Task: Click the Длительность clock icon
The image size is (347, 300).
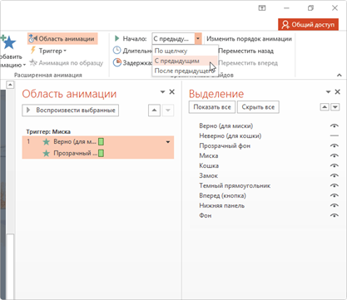Action: [116, 51]
